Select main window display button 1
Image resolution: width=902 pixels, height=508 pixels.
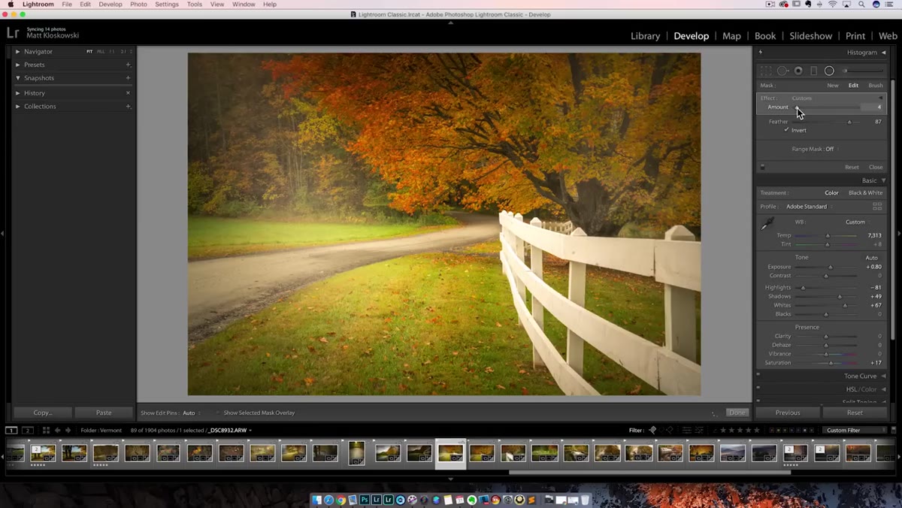click(x=11, y=430)
